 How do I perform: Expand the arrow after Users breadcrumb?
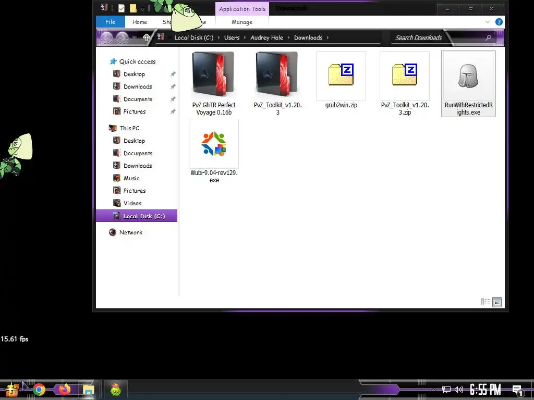(x=245, y=37)
